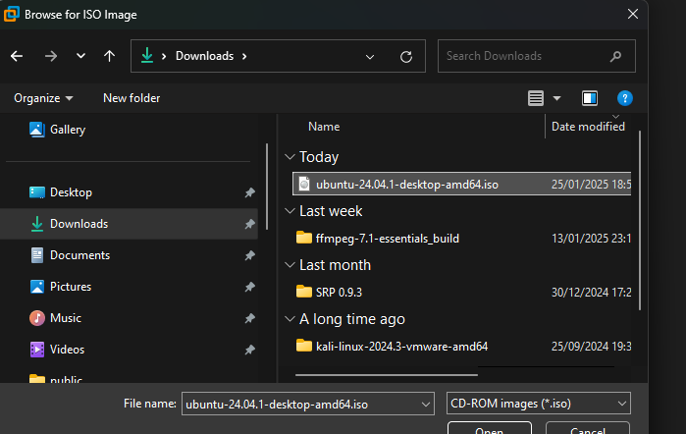686x434 pixels.
Task: Click the Refresh button in address bar
Action: pos(405,56)
